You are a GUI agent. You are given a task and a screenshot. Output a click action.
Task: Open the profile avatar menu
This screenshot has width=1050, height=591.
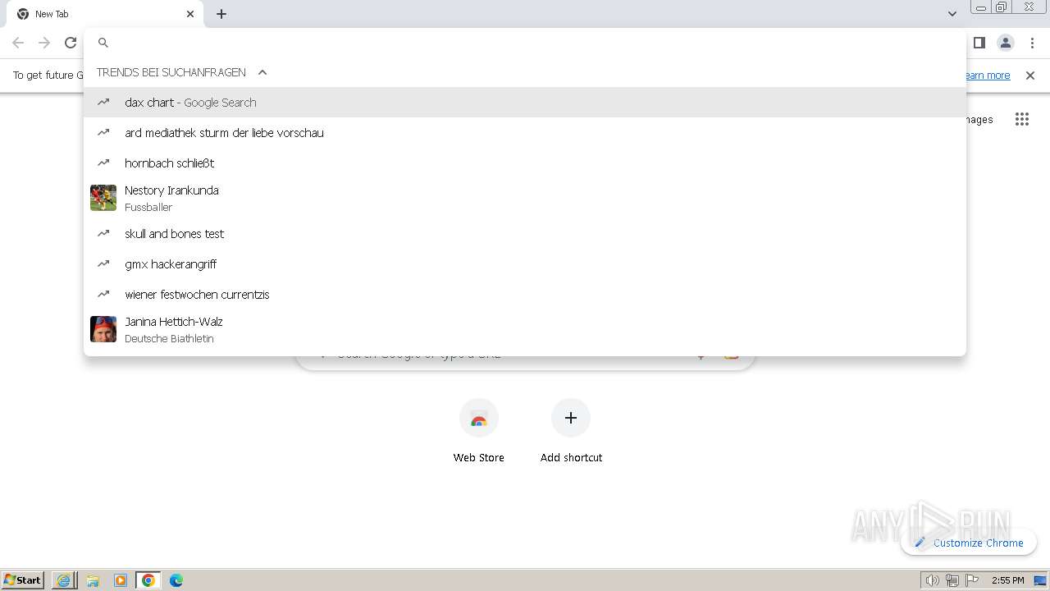click(1006, 43)
